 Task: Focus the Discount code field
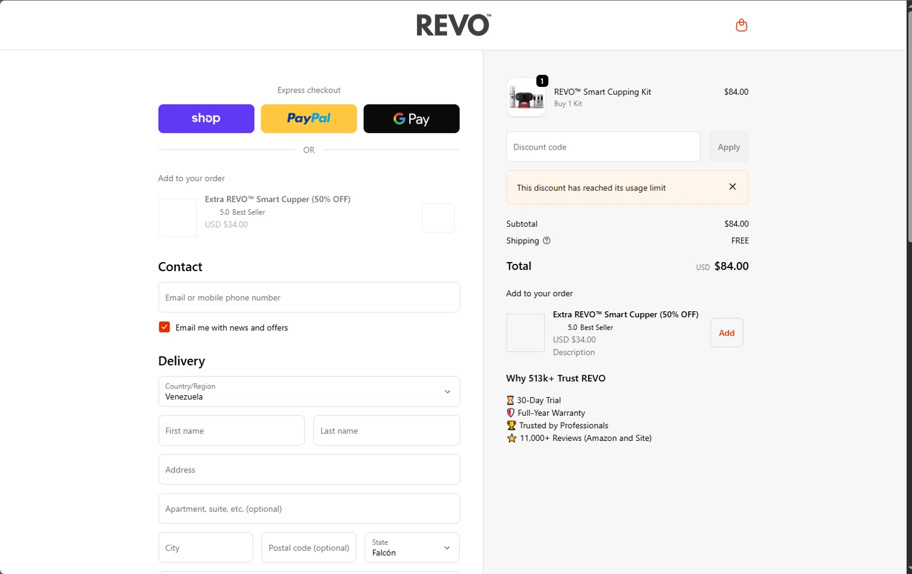pyautogui.click(x=604, y=147)
